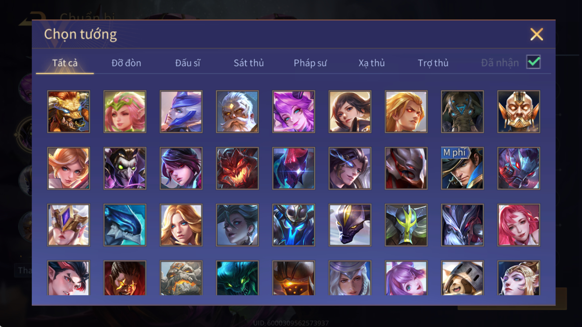
Task: Close the Chọn tướng dialog
Action: point(537,34)
